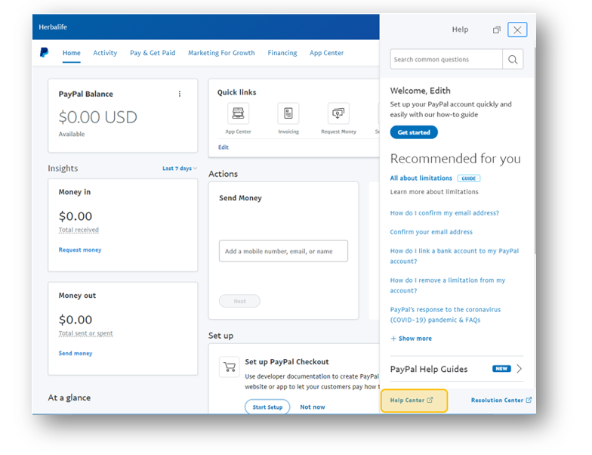The image size is (592, 455).
Task: Click the search magnifier icon in Help
Action: point(513,60)
